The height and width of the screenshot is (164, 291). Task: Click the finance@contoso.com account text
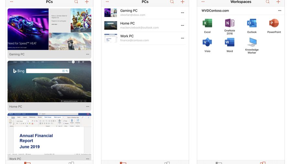pos(135,40)
